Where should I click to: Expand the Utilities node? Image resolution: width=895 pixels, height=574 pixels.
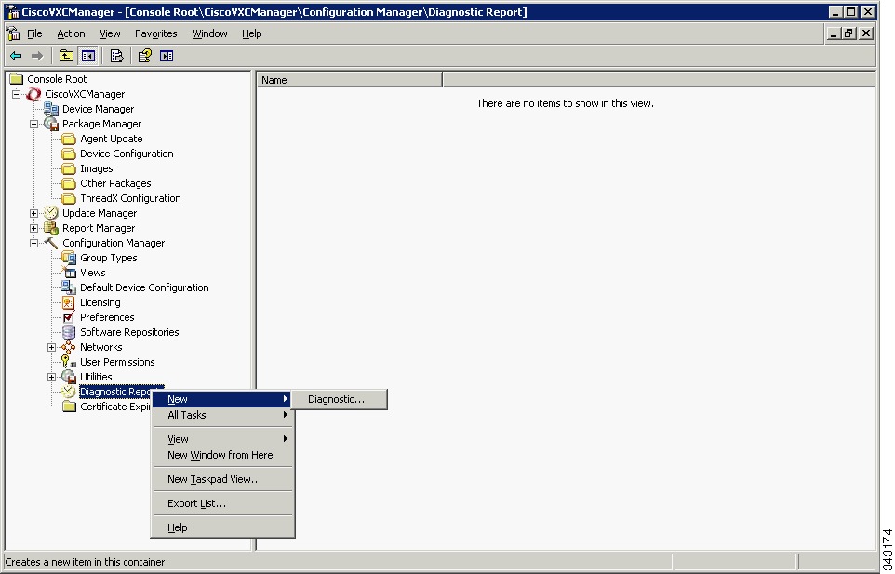51,377
